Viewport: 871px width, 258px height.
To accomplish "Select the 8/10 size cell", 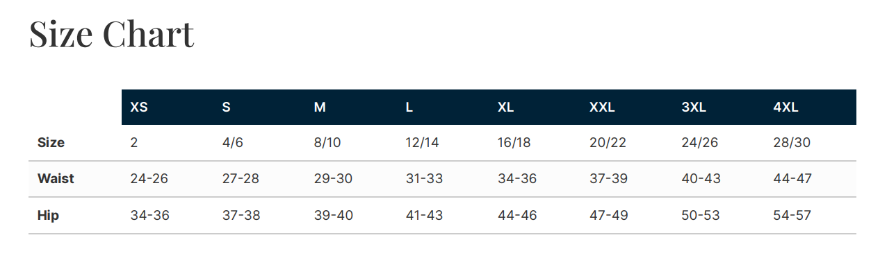I will (x=327, y=143).
